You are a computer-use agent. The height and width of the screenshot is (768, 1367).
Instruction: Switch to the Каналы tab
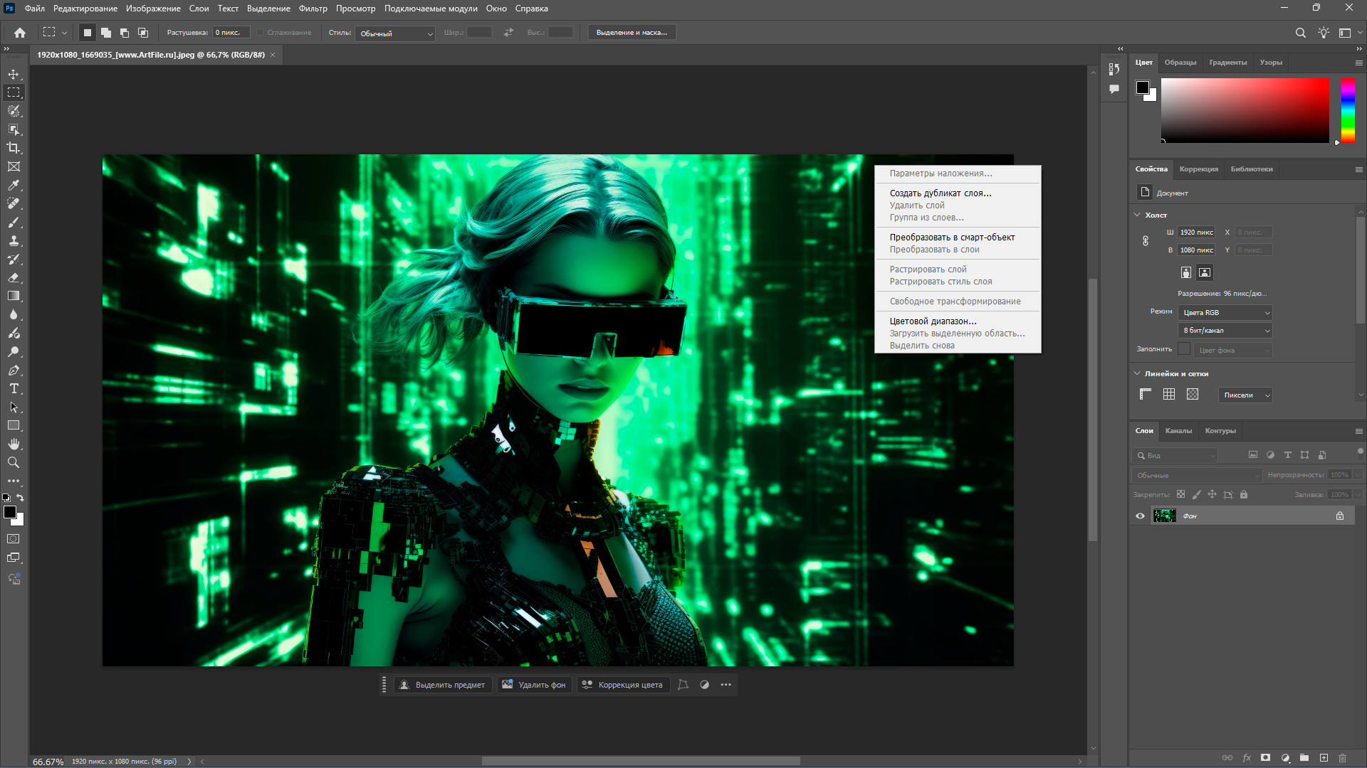pos(1178,431)
